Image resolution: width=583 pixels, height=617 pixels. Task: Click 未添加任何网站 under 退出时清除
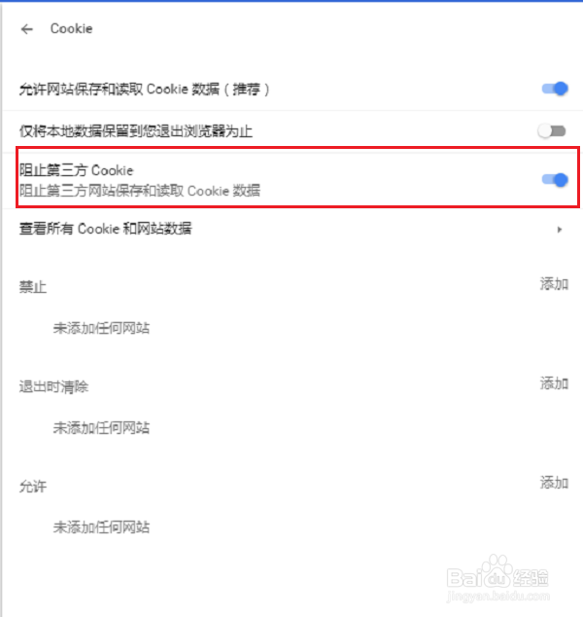[101, 427]
